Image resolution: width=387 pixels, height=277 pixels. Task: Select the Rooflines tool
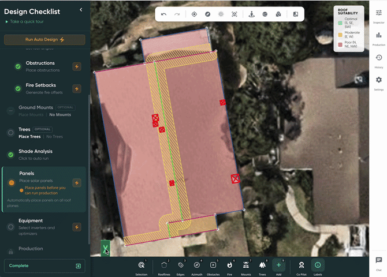click(164, 265)
